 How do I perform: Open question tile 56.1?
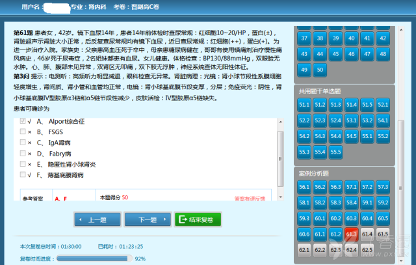click(304, 187)
